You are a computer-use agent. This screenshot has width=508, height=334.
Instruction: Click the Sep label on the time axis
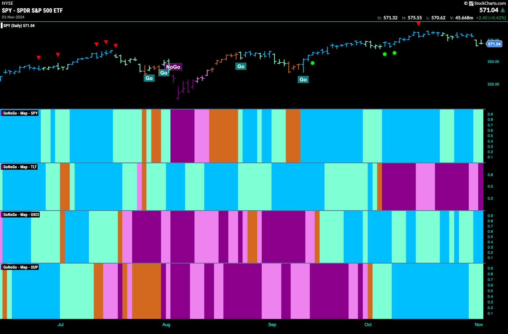pyautogui.click(x=272, y=325)
